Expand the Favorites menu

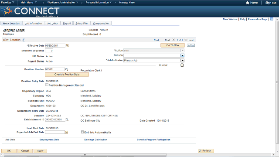point(8,3)
